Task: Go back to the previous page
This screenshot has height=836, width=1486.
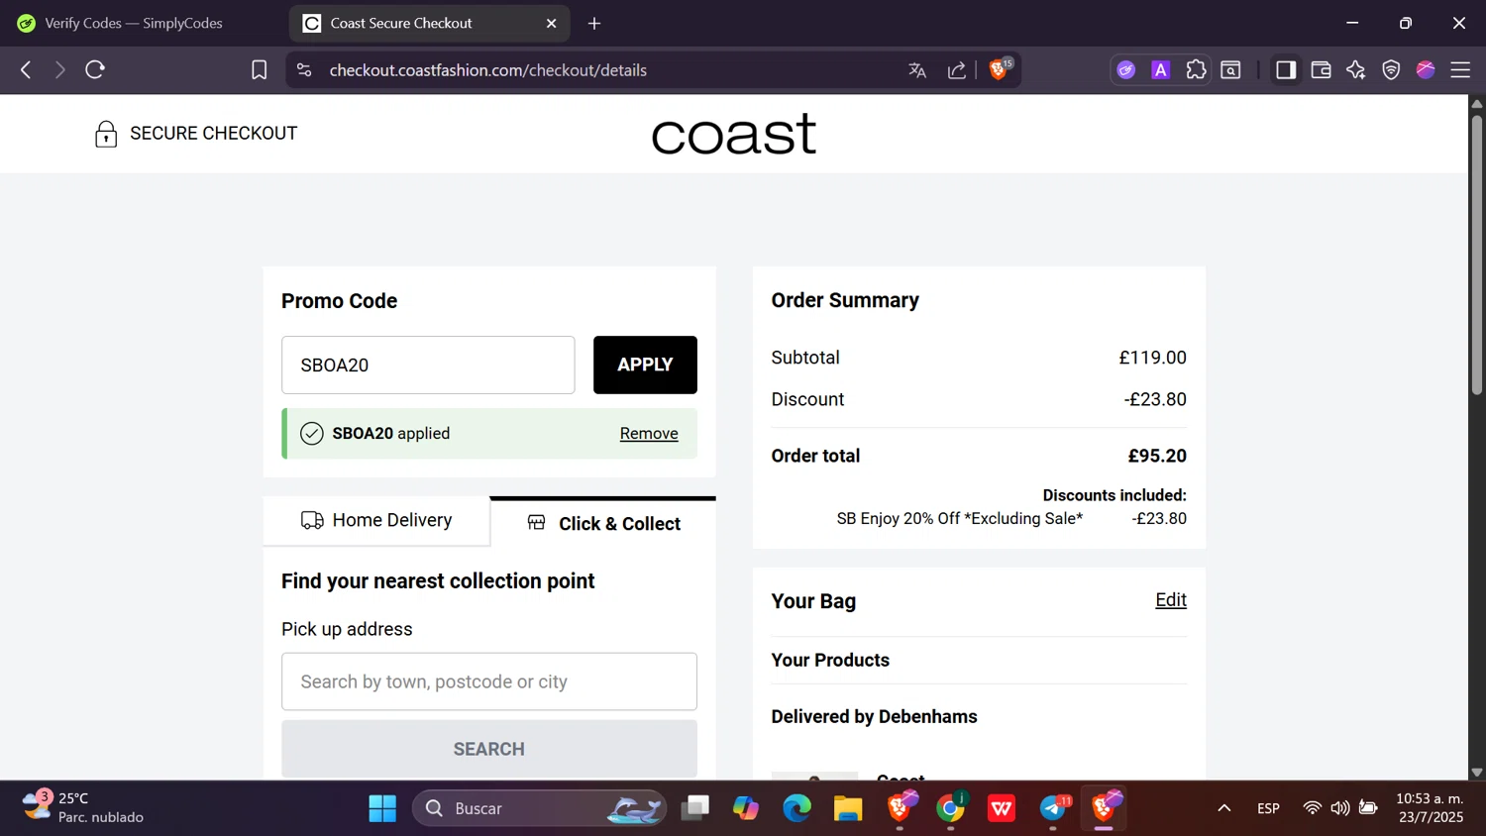Action: tap(26, 69)
